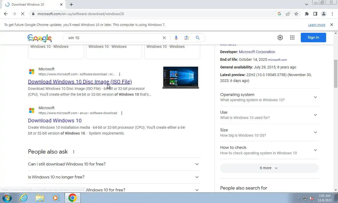Open Windows Explorer from taskbar
This screenshot has width=338, height=203.
click(x=40, y=198)
